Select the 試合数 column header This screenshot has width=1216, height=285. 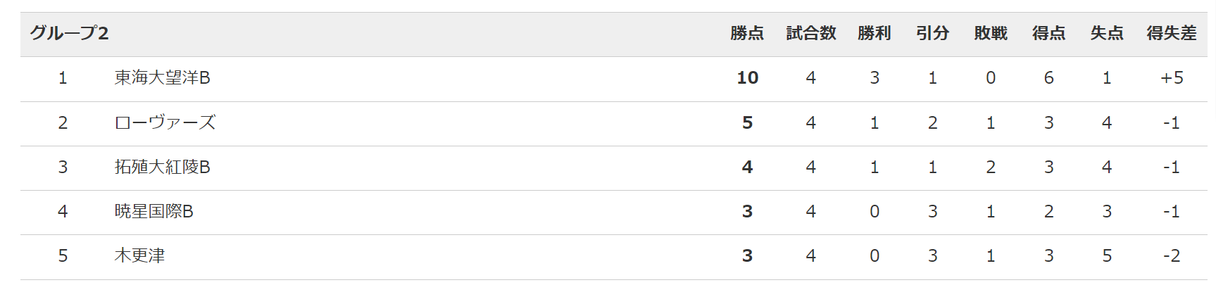811,33
